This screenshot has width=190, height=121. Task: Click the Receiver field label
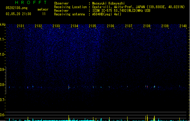coord(61,11)
